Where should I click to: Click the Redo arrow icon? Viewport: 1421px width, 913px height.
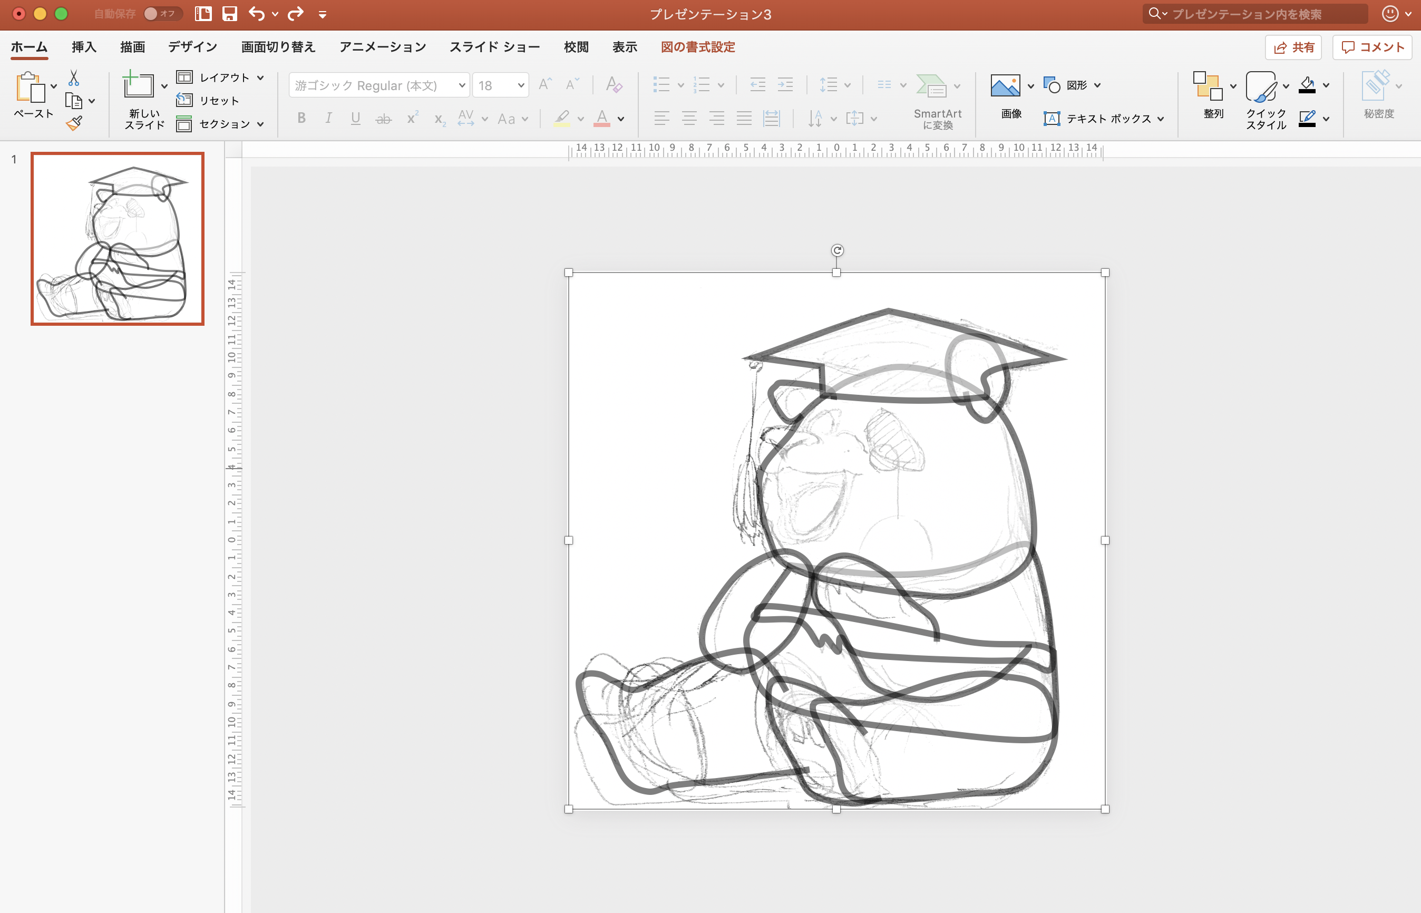click(295, 14)
